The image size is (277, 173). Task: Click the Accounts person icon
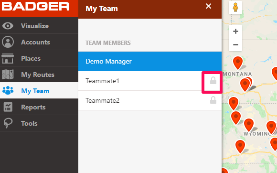pos(8,42)
